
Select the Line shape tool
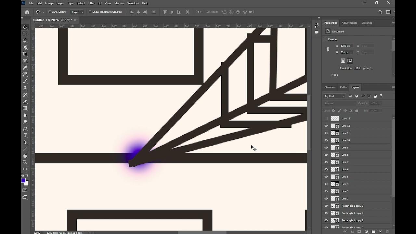(25, 149)
